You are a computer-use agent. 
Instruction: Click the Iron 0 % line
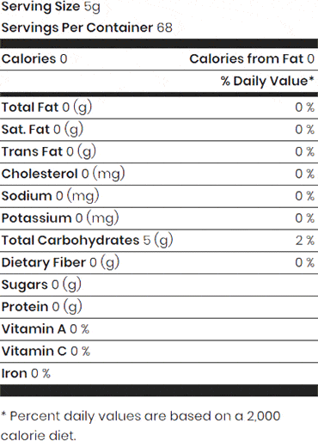(x=26, y=373)
